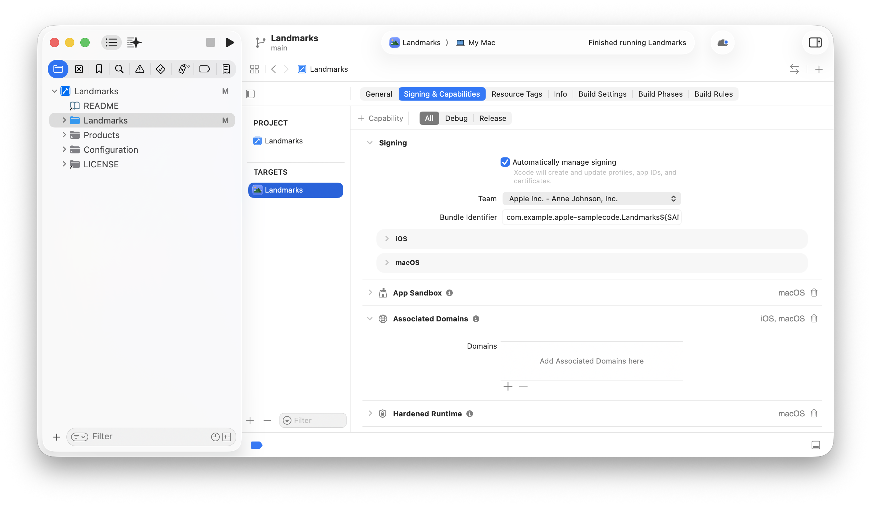Choose the My Mac run destination

[x=476, y=42]
